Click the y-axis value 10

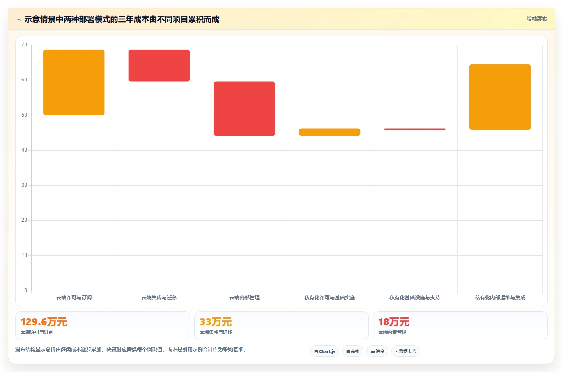24,255
